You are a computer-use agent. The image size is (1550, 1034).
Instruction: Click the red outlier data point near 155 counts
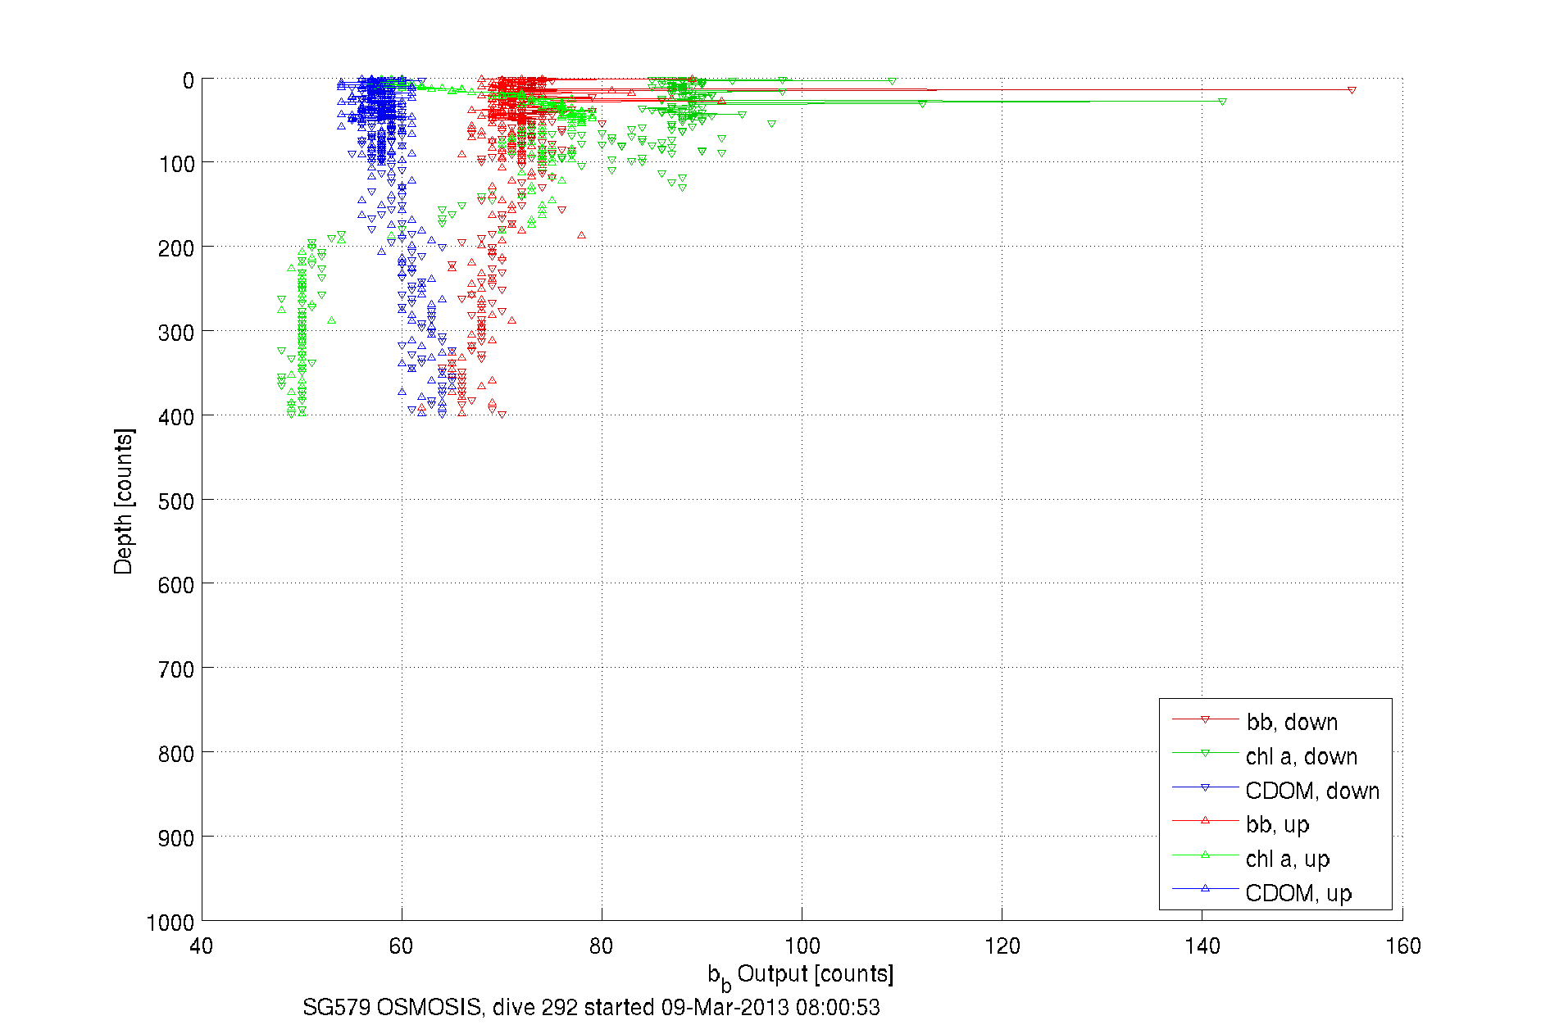[1352, 90]
